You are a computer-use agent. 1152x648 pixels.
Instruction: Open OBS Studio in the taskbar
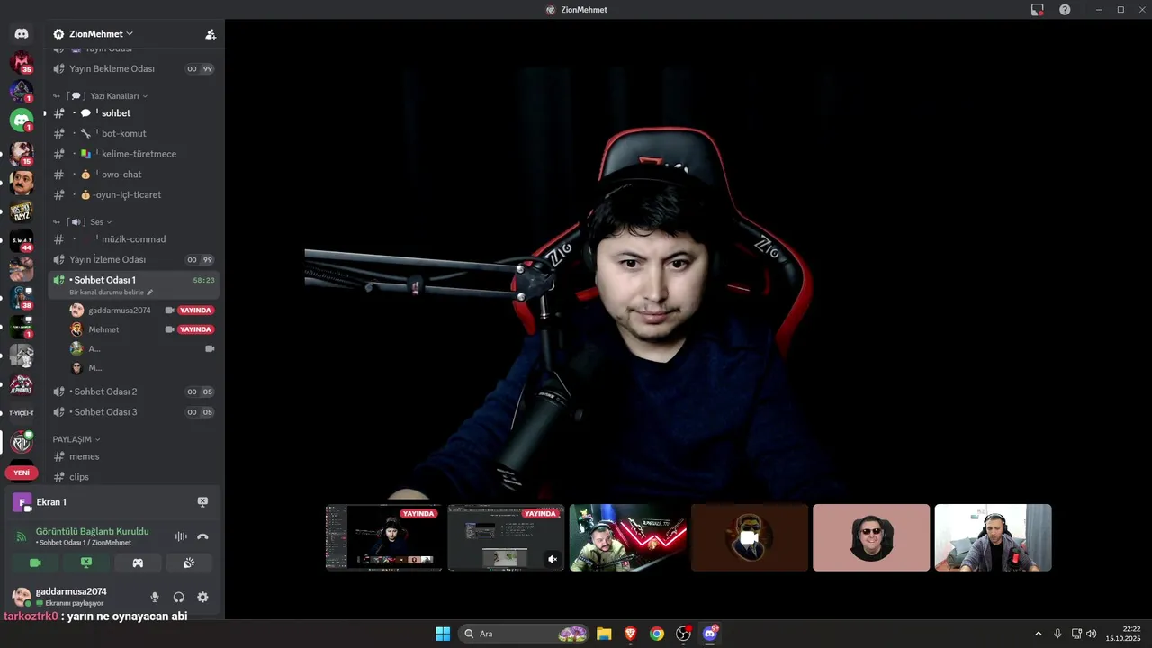[683, 634]
